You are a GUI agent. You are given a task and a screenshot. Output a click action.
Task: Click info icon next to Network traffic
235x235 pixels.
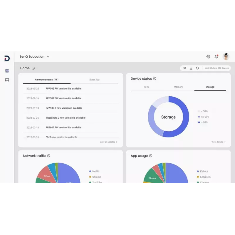click(x=49, y=156)
